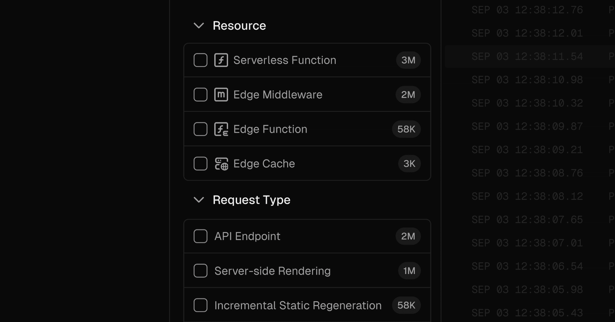Viewport: 615px width, 322px height.
Task: Click the API Endpoint label text
Action: [247, 236]
